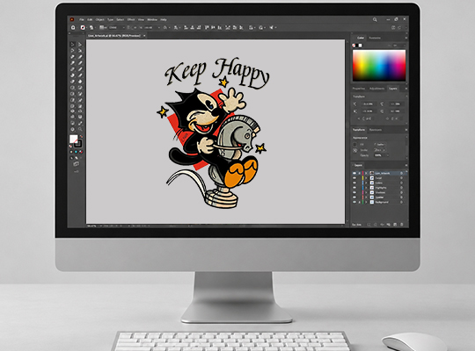The width and height of the screenshot is (475, 351).
Task: Toggle the lock on the Background layer
Action: (359, 202)
